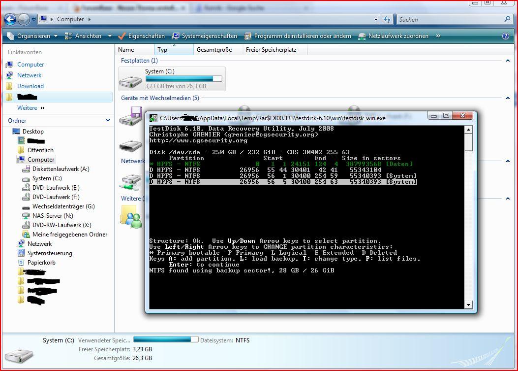Select Computer in the folder tree
The image size is (518, 371).
coord(41,160)
